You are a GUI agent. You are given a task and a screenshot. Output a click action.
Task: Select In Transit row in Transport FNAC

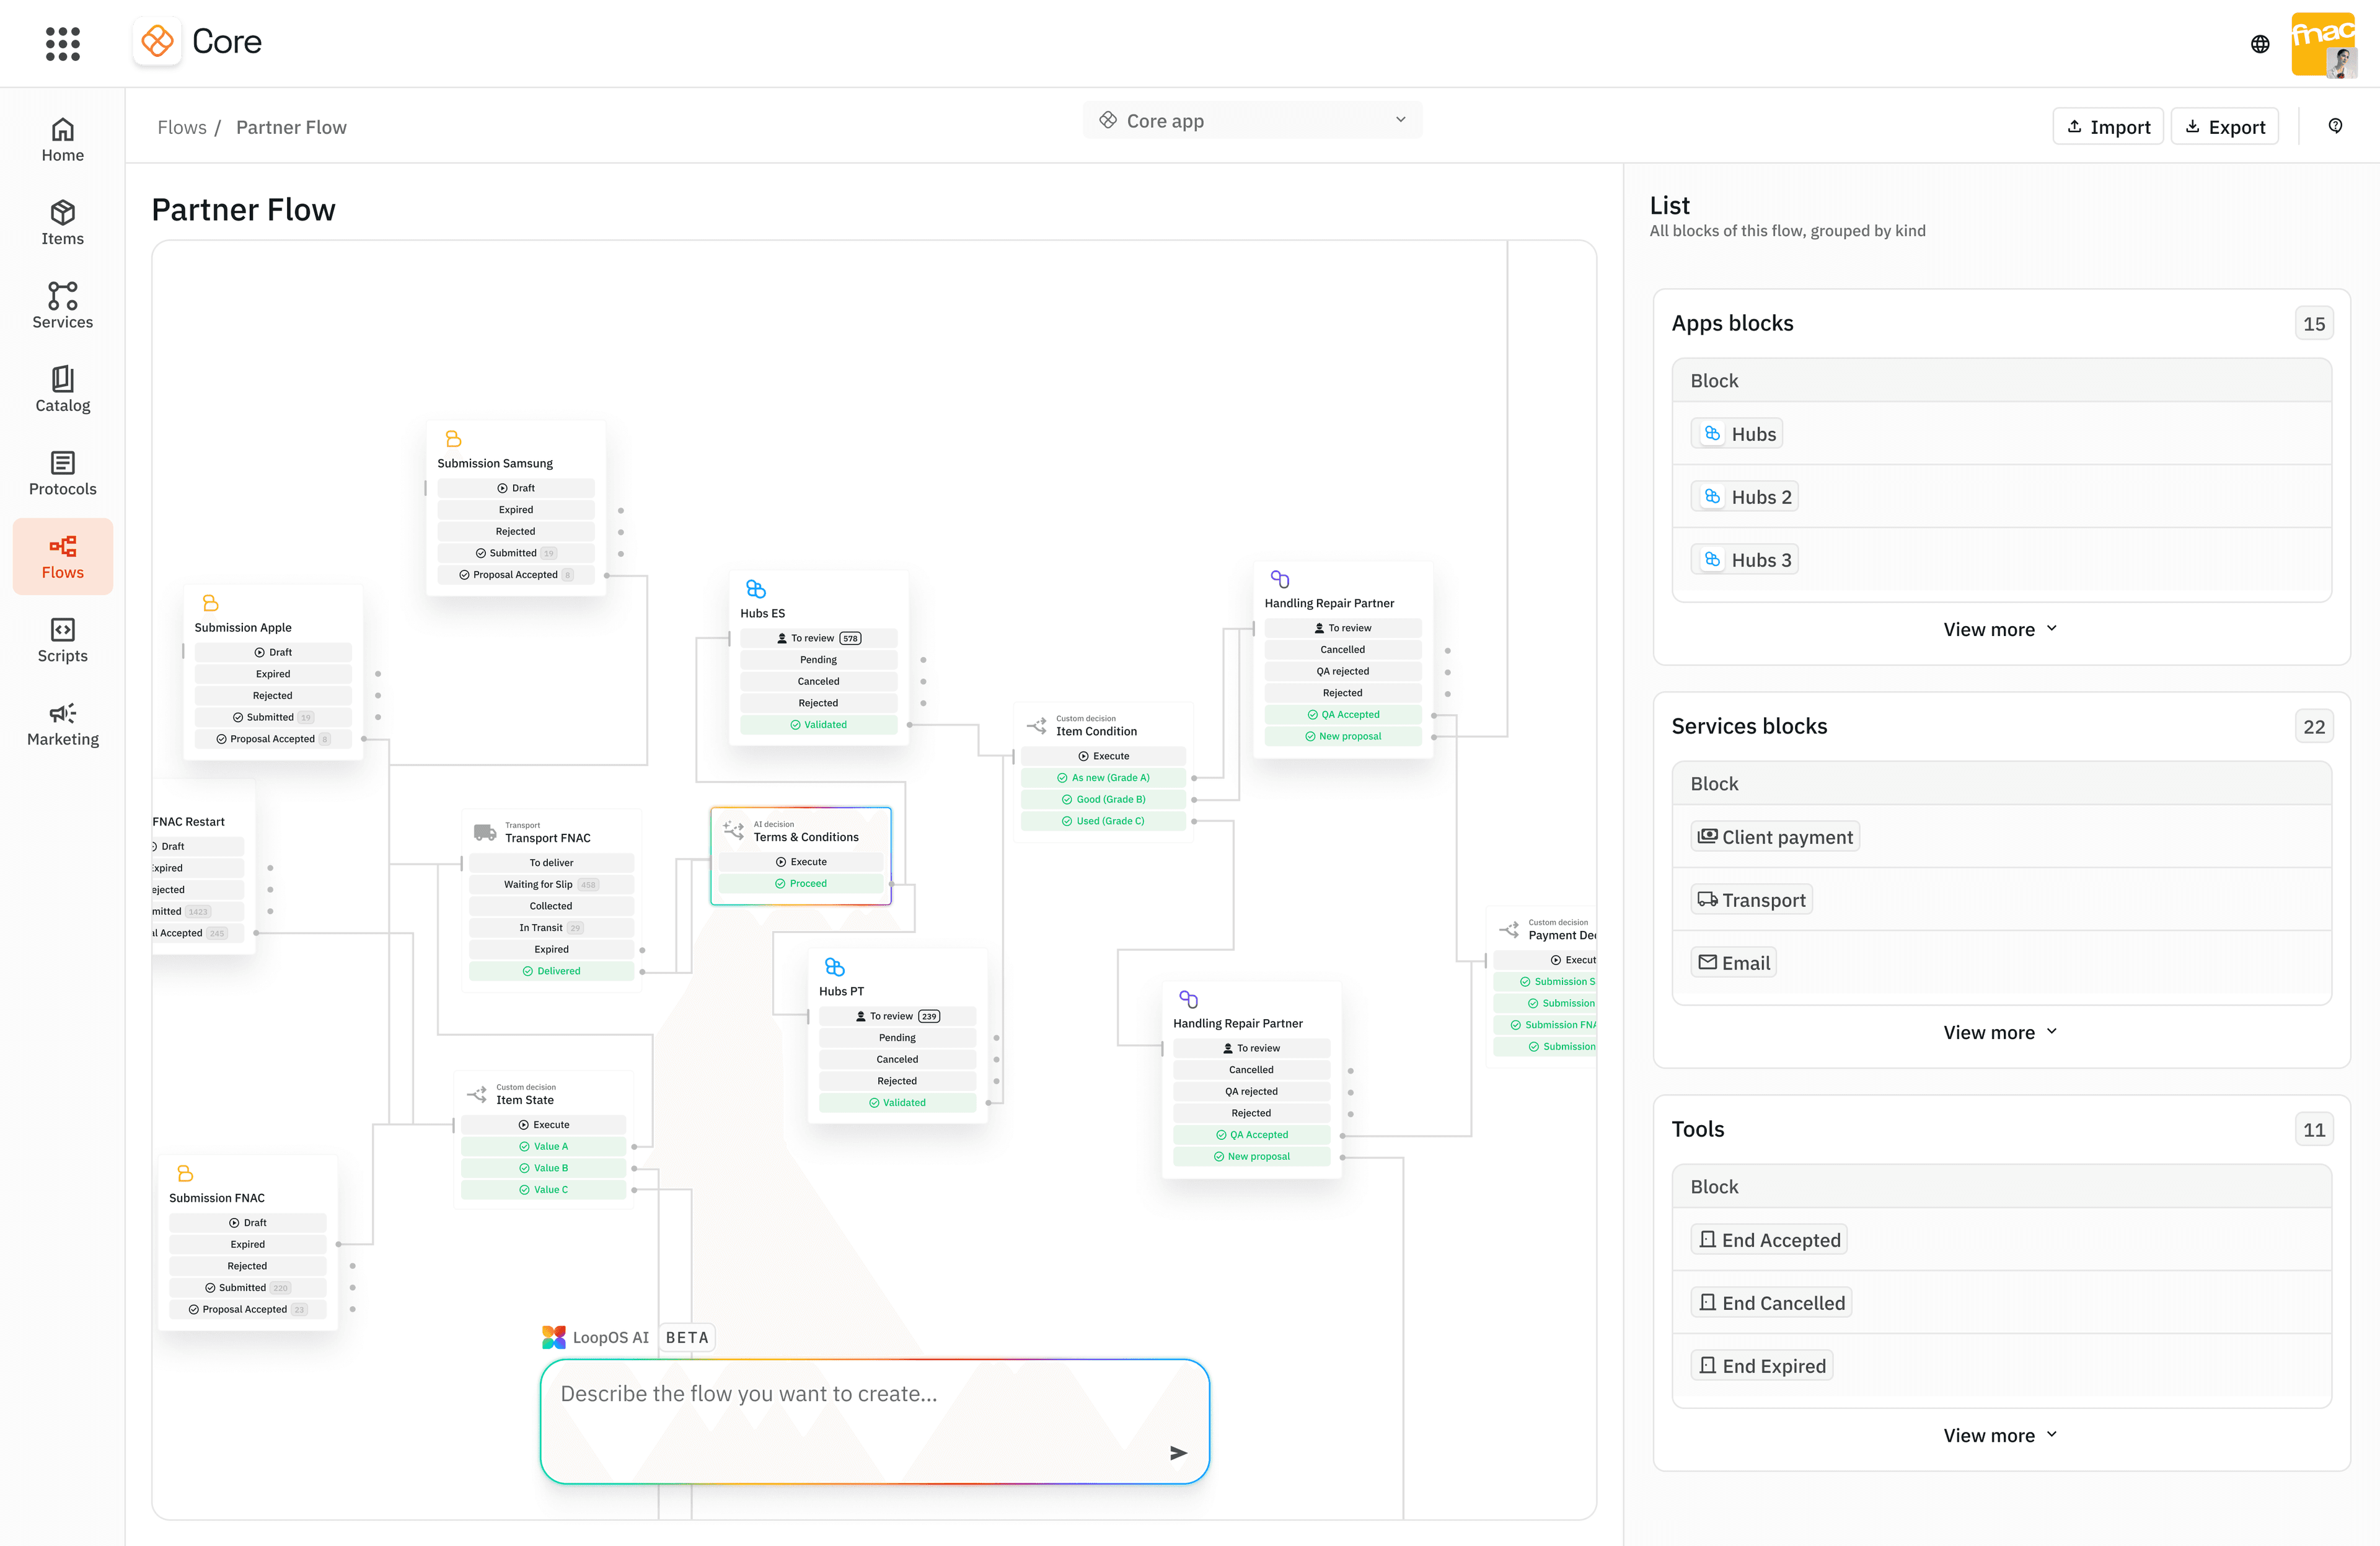point(552,928)
